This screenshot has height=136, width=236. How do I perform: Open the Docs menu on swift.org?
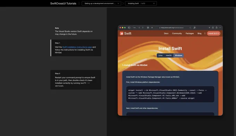[x=166, y=33]
